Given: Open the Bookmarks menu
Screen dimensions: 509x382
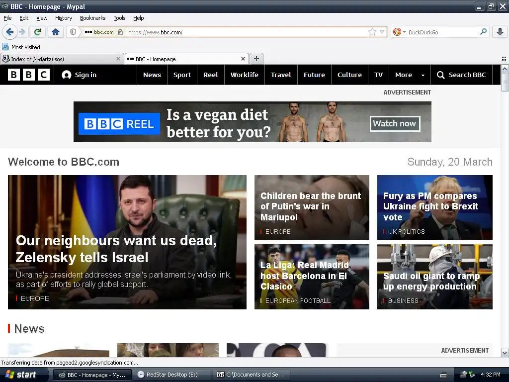Looking at the screenshot, I should point(92,18).
